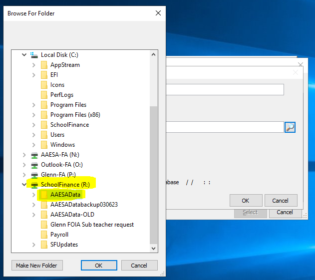Viewport: 315px width, 280px height.
Task: Click the top text field in background dialog
Action: [225, 89]
